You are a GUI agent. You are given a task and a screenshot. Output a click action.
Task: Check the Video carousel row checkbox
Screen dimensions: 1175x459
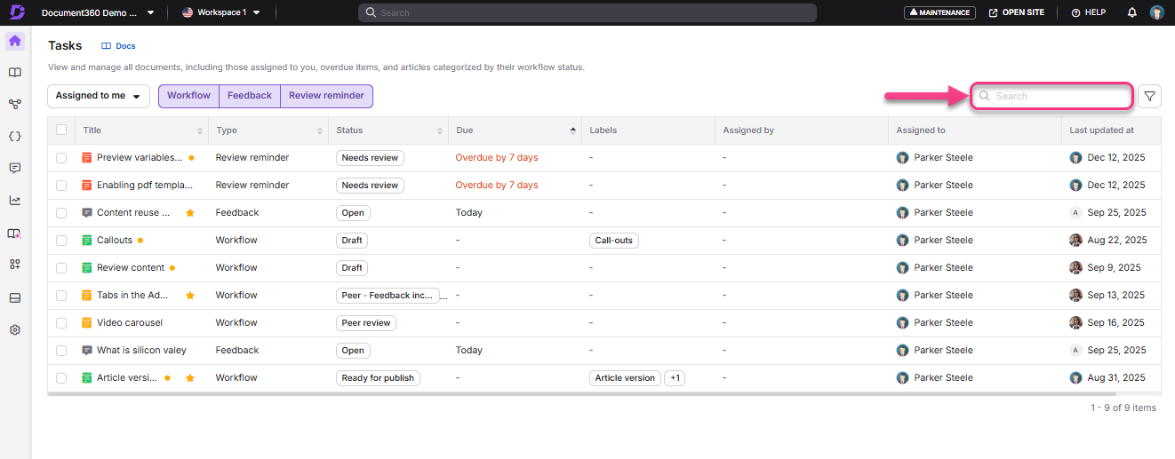(61, 323)
